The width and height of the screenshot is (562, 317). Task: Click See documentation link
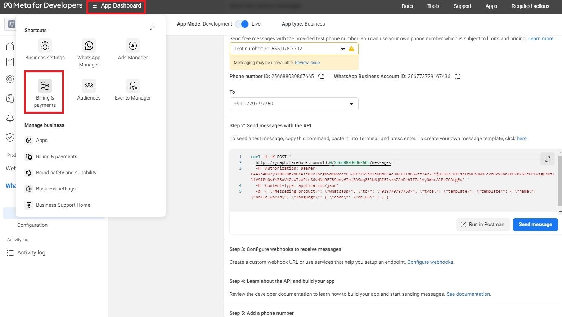468,294
